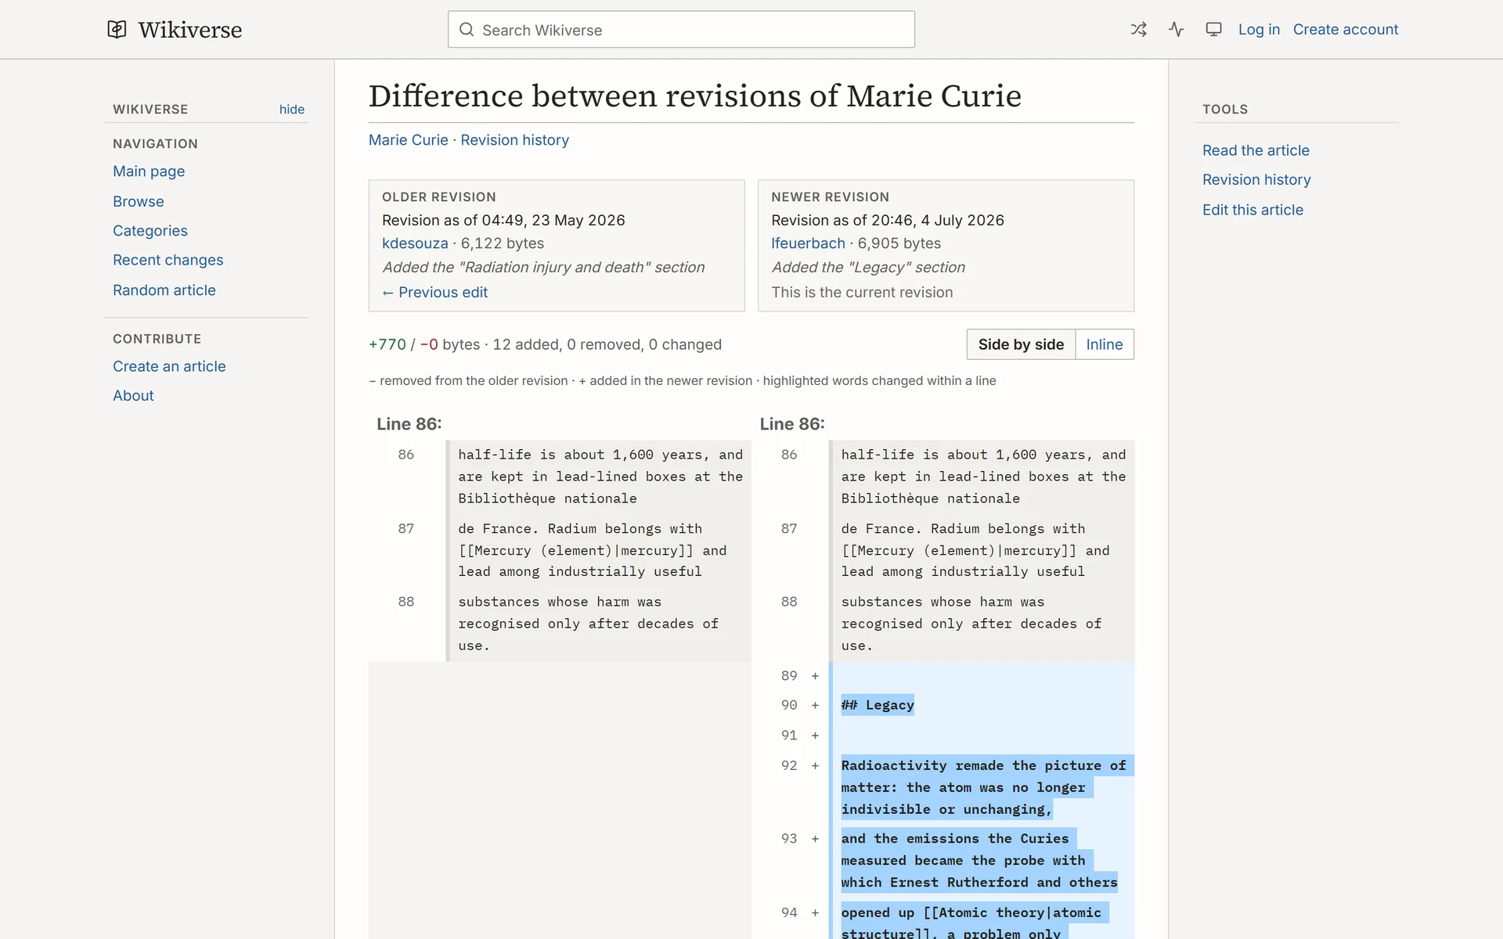This screenshot has width=1503, height=939.
Task: Click the Wikiverse book logo icon
Action: point(117,30)
